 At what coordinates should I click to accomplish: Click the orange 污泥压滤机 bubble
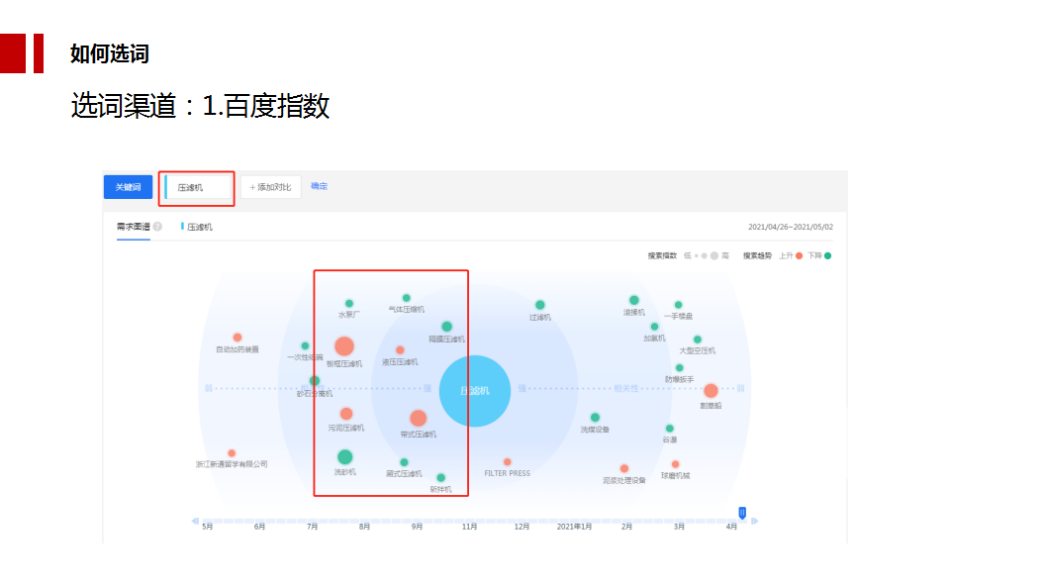(345, 414)
